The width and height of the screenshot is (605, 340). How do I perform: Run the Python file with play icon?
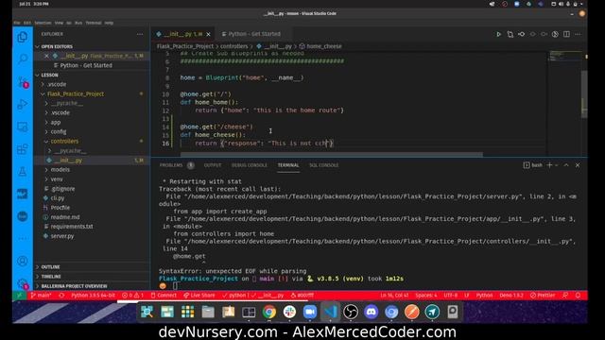click(498, 34)
